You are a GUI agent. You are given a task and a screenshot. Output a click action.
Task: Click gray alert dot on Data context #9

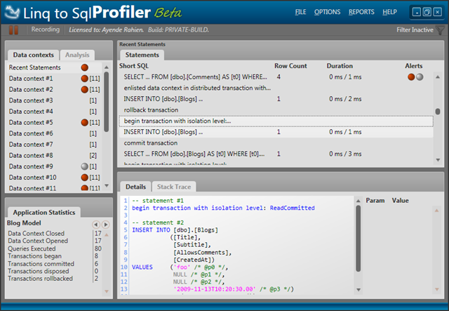click(x=84, y=166)
